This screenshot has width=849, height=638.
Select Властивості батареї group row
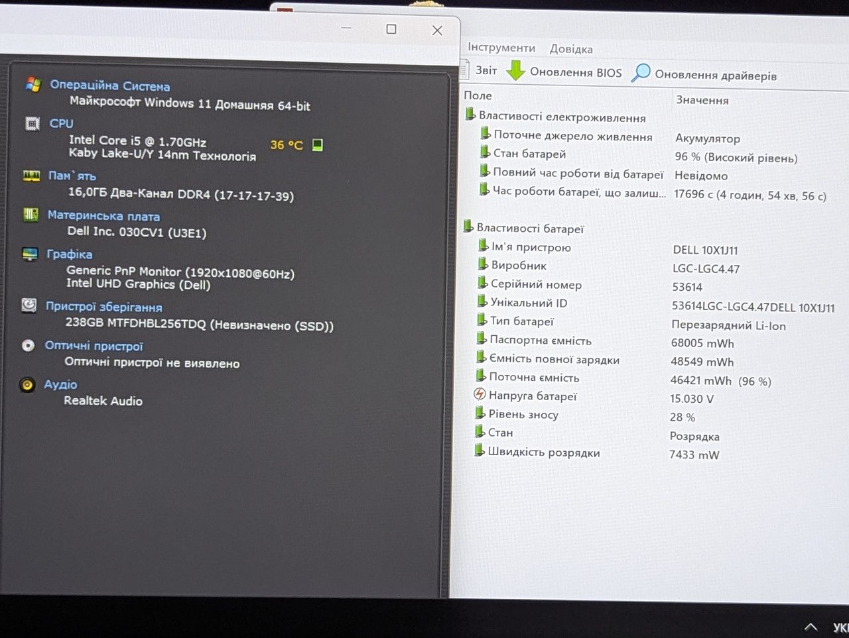pos(523,227)
